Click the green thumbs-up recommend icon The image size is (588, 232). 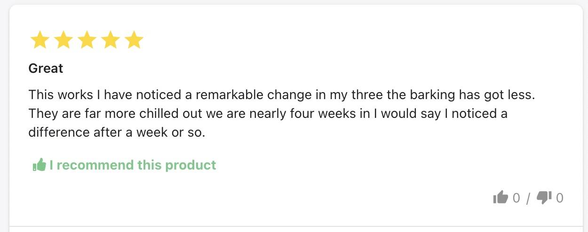pos(39,165)
